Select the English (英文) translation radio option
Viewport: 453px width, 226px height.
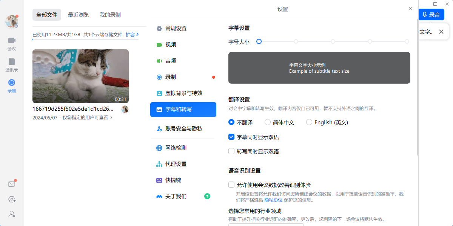point(309,122)
